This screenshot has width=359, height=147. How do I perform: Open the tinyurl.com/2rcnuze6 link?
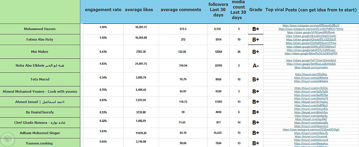(311, 137)
